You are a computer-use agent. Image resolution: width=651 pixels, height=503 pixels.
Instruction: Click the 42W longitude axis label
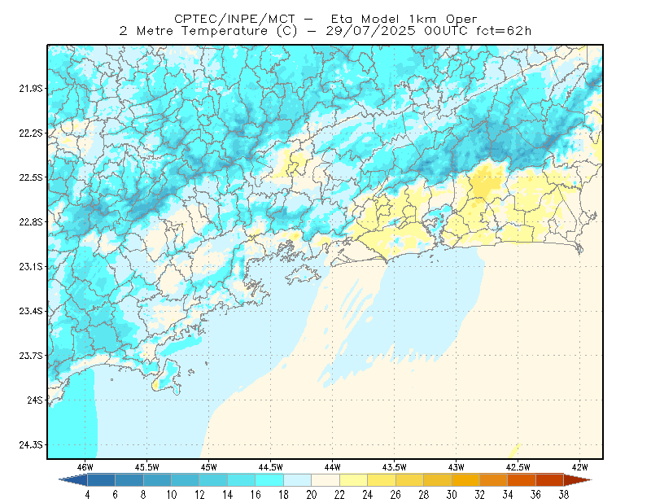[x=579, y=467]
